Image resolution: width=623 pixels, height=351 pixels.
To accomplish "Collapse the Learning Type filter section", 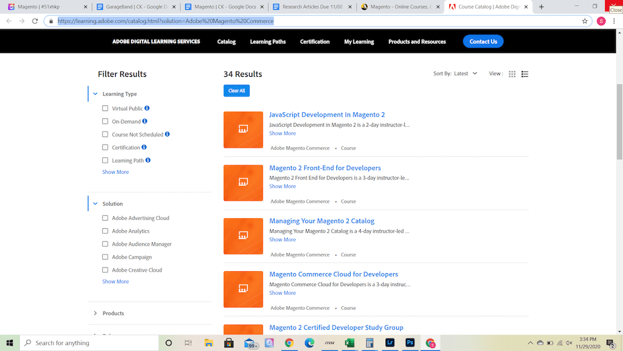I will (x=95, y=94).
